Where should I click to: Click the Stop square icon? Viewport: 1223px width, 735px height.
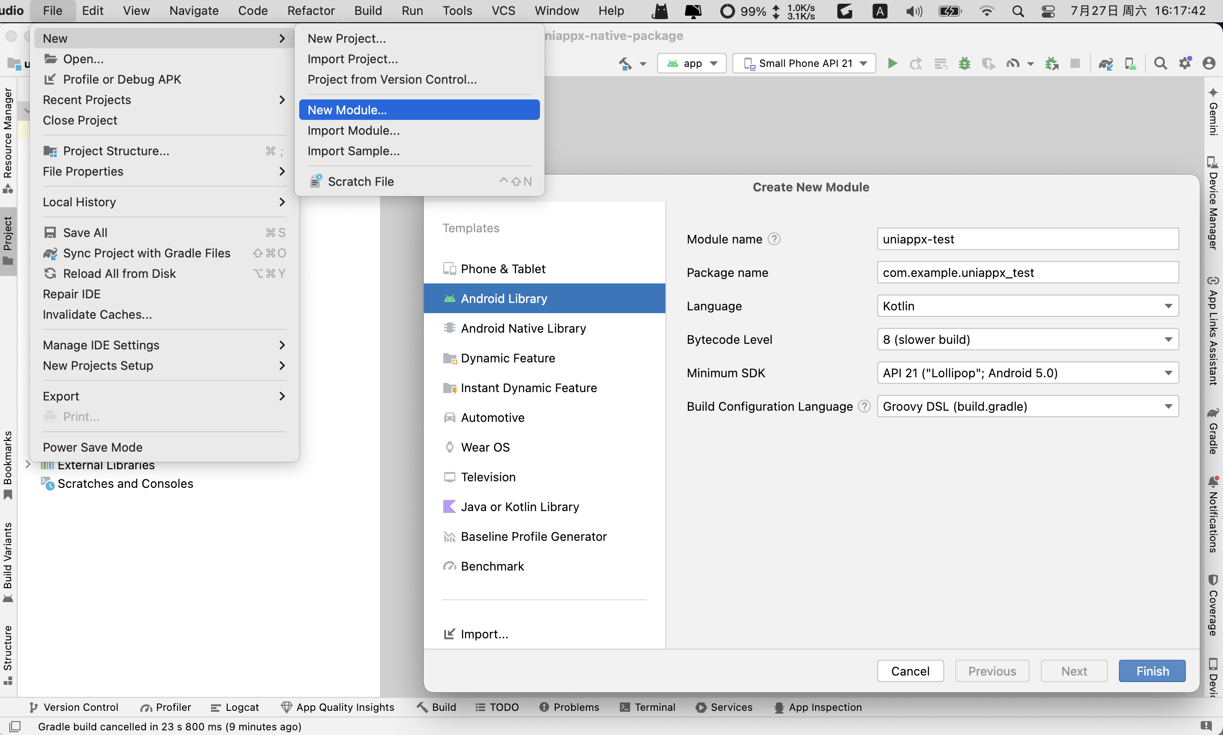coord(1075,63)
